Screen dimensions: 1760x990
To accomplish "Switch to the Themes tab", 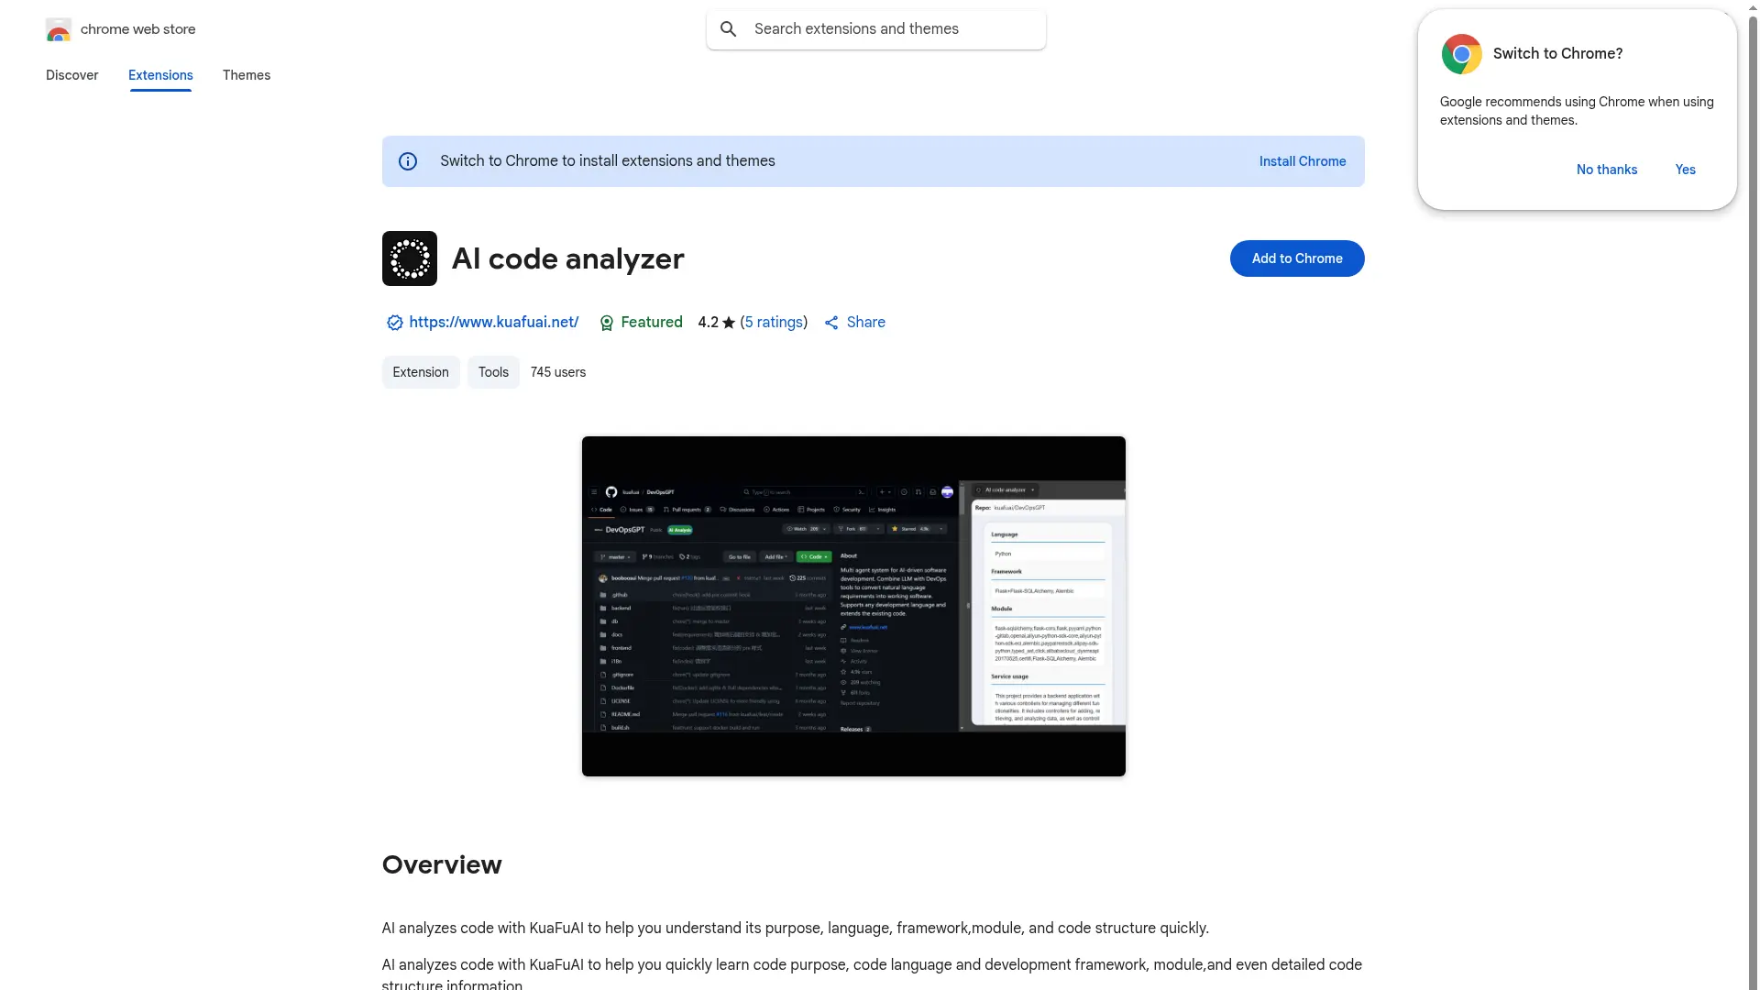I will point(246,75).
